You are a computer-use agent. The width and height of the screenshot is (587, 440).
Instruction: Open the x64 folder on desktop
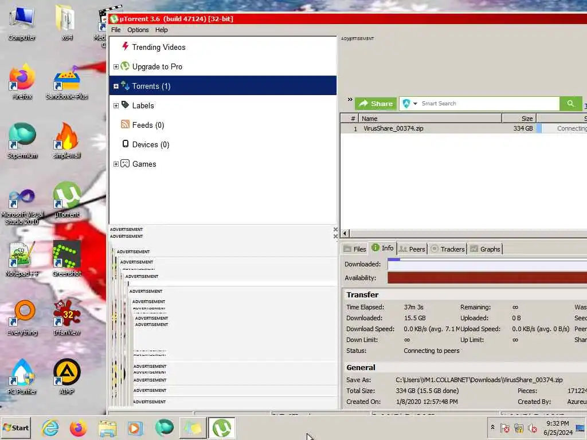point(66,22)
